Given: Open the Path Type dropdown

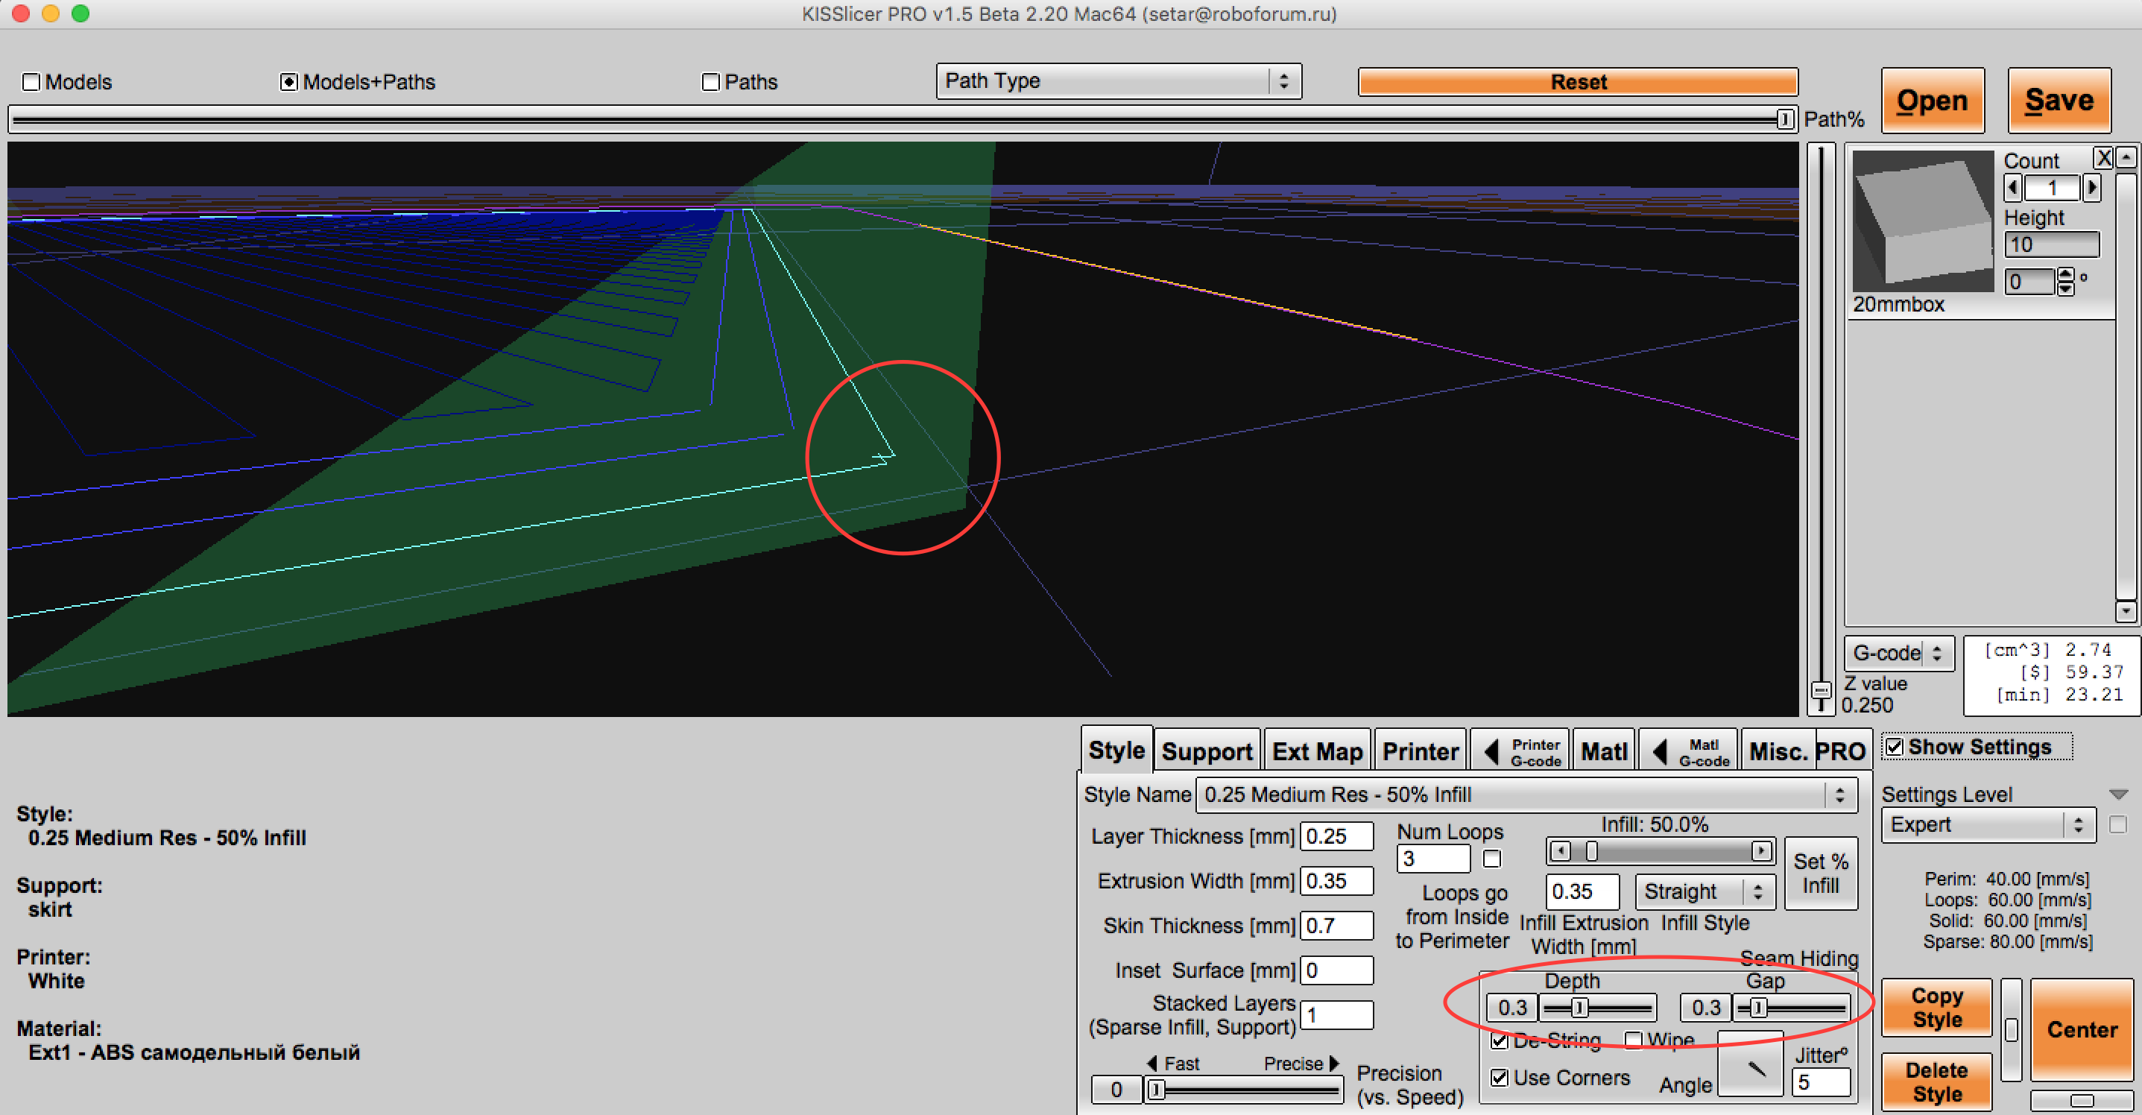Looking at the screenshot, I should [1117, 80].
